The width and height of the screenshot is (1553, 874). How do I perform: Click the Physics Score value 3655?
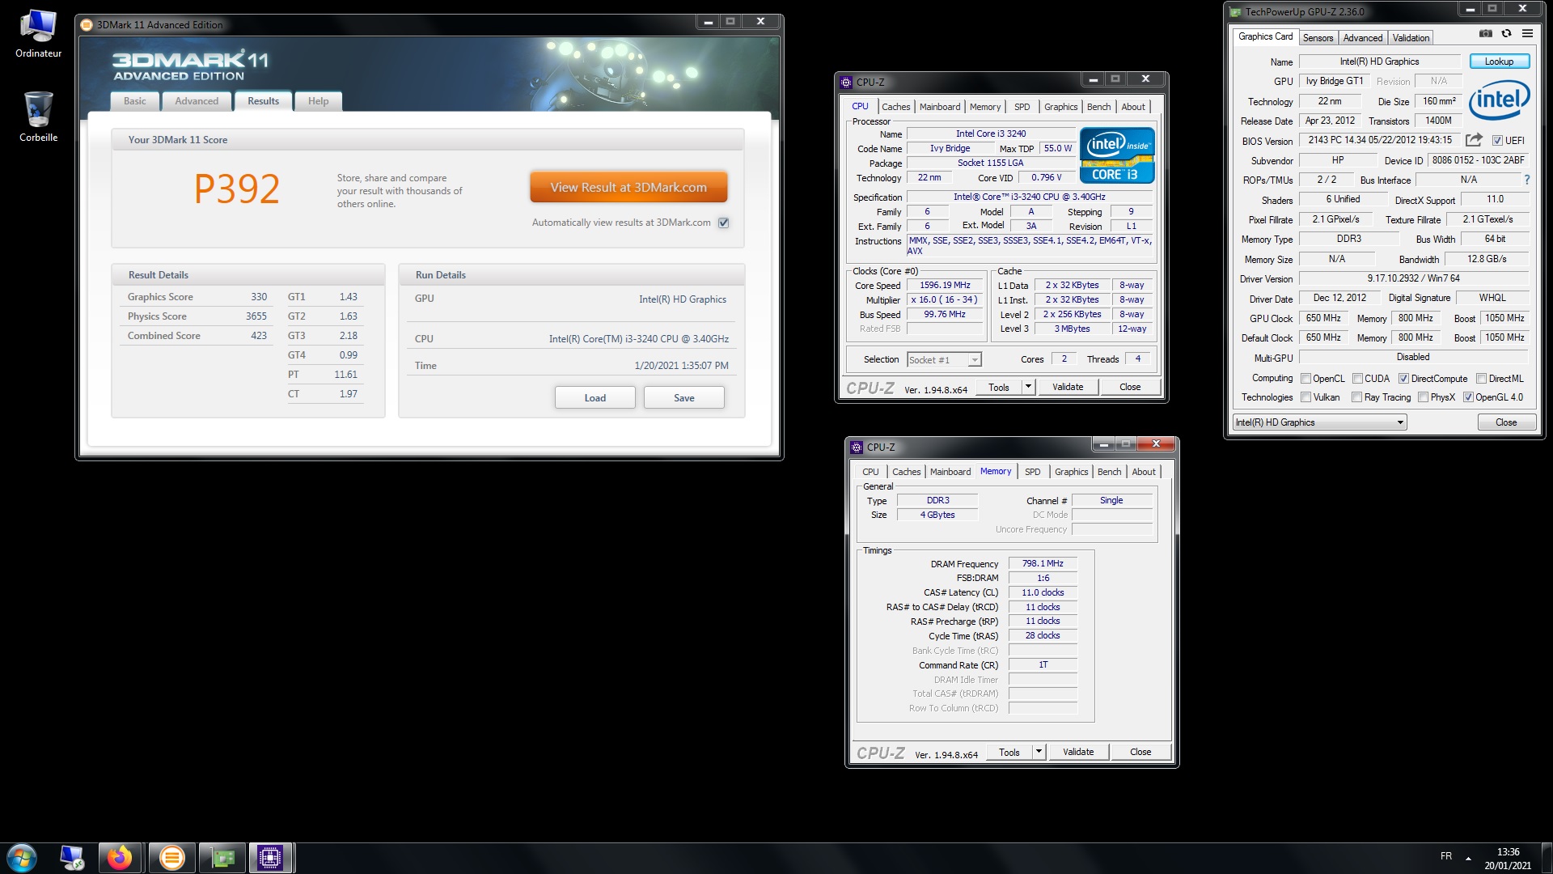[x=256, y=316]
